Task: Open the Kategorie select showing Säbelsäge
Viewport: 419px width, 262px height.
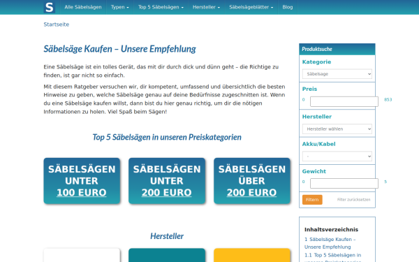Action: point(337,74)
